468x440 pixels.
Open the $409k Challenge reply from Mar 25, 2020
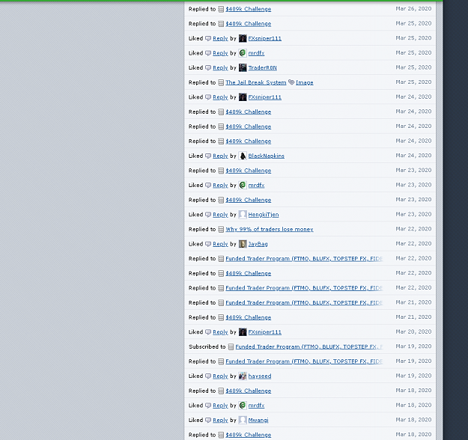249,24
